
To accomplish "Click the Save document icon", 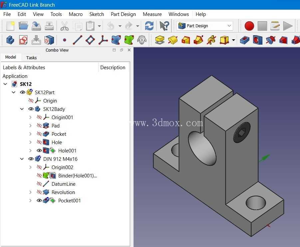I will [x=36, y=26].
